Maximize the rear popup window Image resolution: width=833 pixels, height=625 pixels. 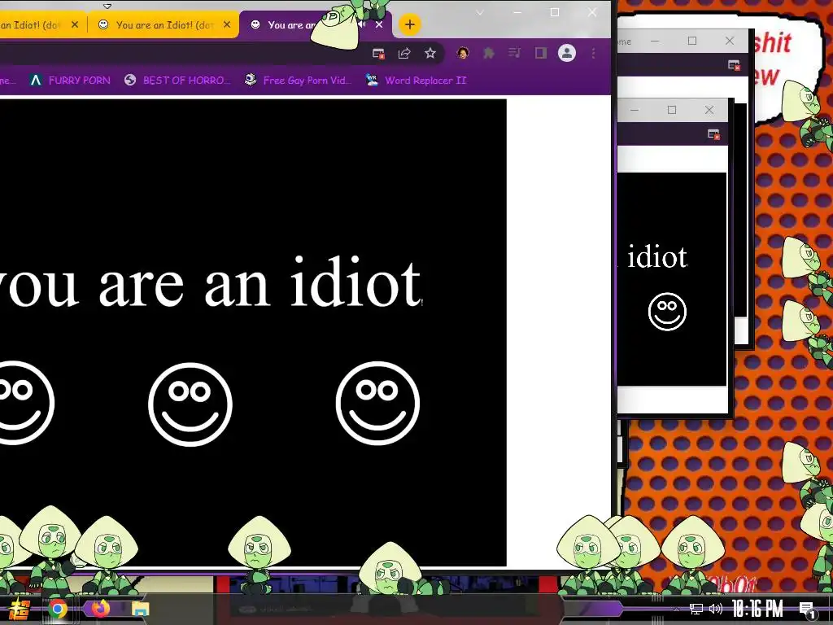692,41
